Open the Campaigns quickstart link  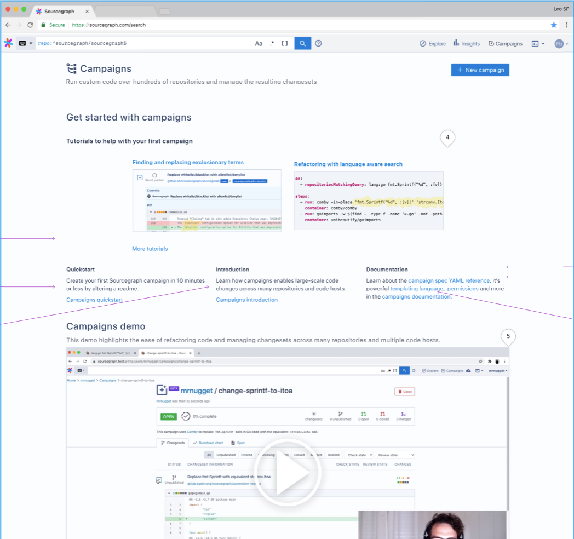pyautogui.click(x=94, y=300)
